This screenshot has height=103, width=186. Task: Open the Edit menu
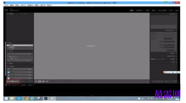pos(12,5)
